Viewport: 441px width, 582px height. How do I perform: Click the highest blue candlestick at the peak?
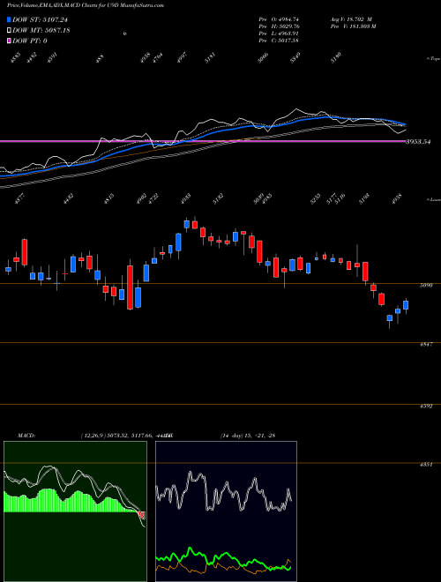coord(187,224)
